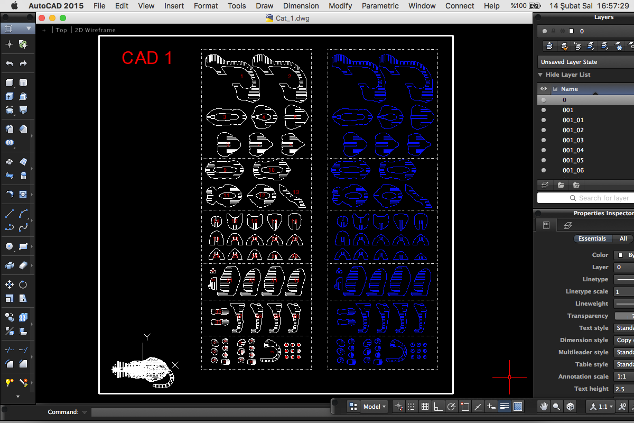Viewport: 634px width, 423px height.
Task: Click the Undo arrow in the tool palette
Action: pyautogui.click(x=10, y=63)
